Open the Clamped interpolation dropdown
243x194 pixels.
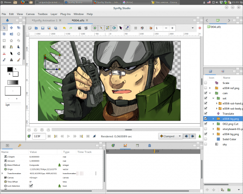171,136
